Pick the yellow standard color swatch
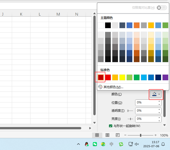Image resolution: width=170 pixels, height=150 pixels. pos(122,77)
